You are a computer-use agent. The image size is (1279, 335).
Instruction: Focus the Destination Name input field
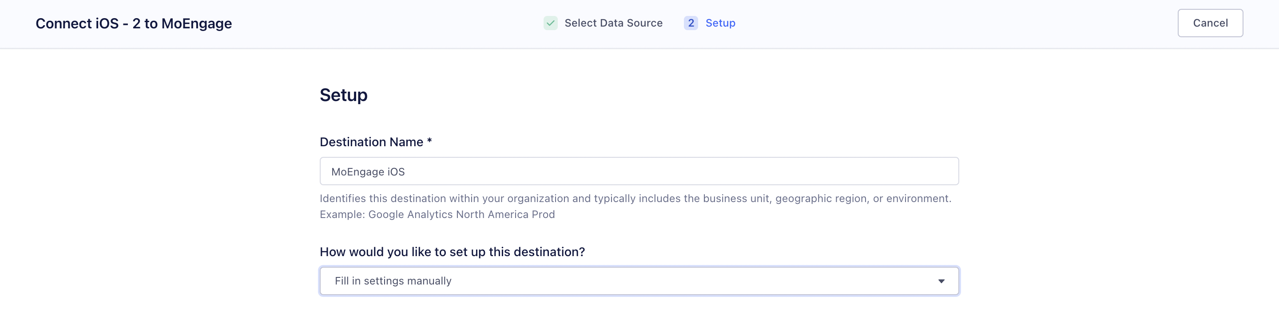(x=639, y=171)
